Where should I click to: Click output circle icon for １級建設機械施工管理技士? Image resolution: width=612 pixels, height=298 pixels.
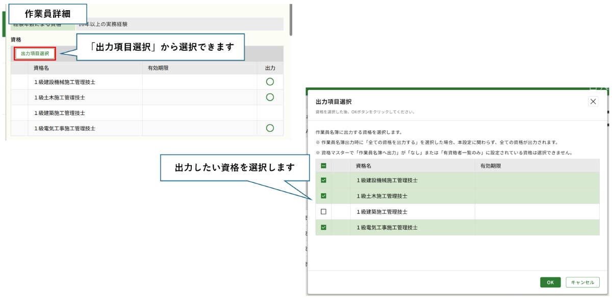coord(270,81)
